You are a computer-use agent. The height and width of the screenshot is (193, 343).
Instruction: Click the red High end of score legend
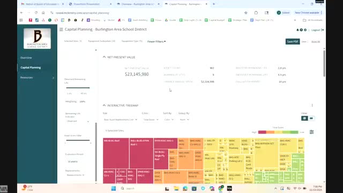click(262, 132)
